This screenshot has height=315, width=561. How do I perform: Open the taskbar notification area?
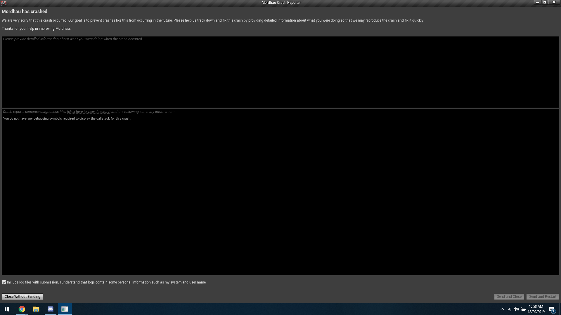502,309
